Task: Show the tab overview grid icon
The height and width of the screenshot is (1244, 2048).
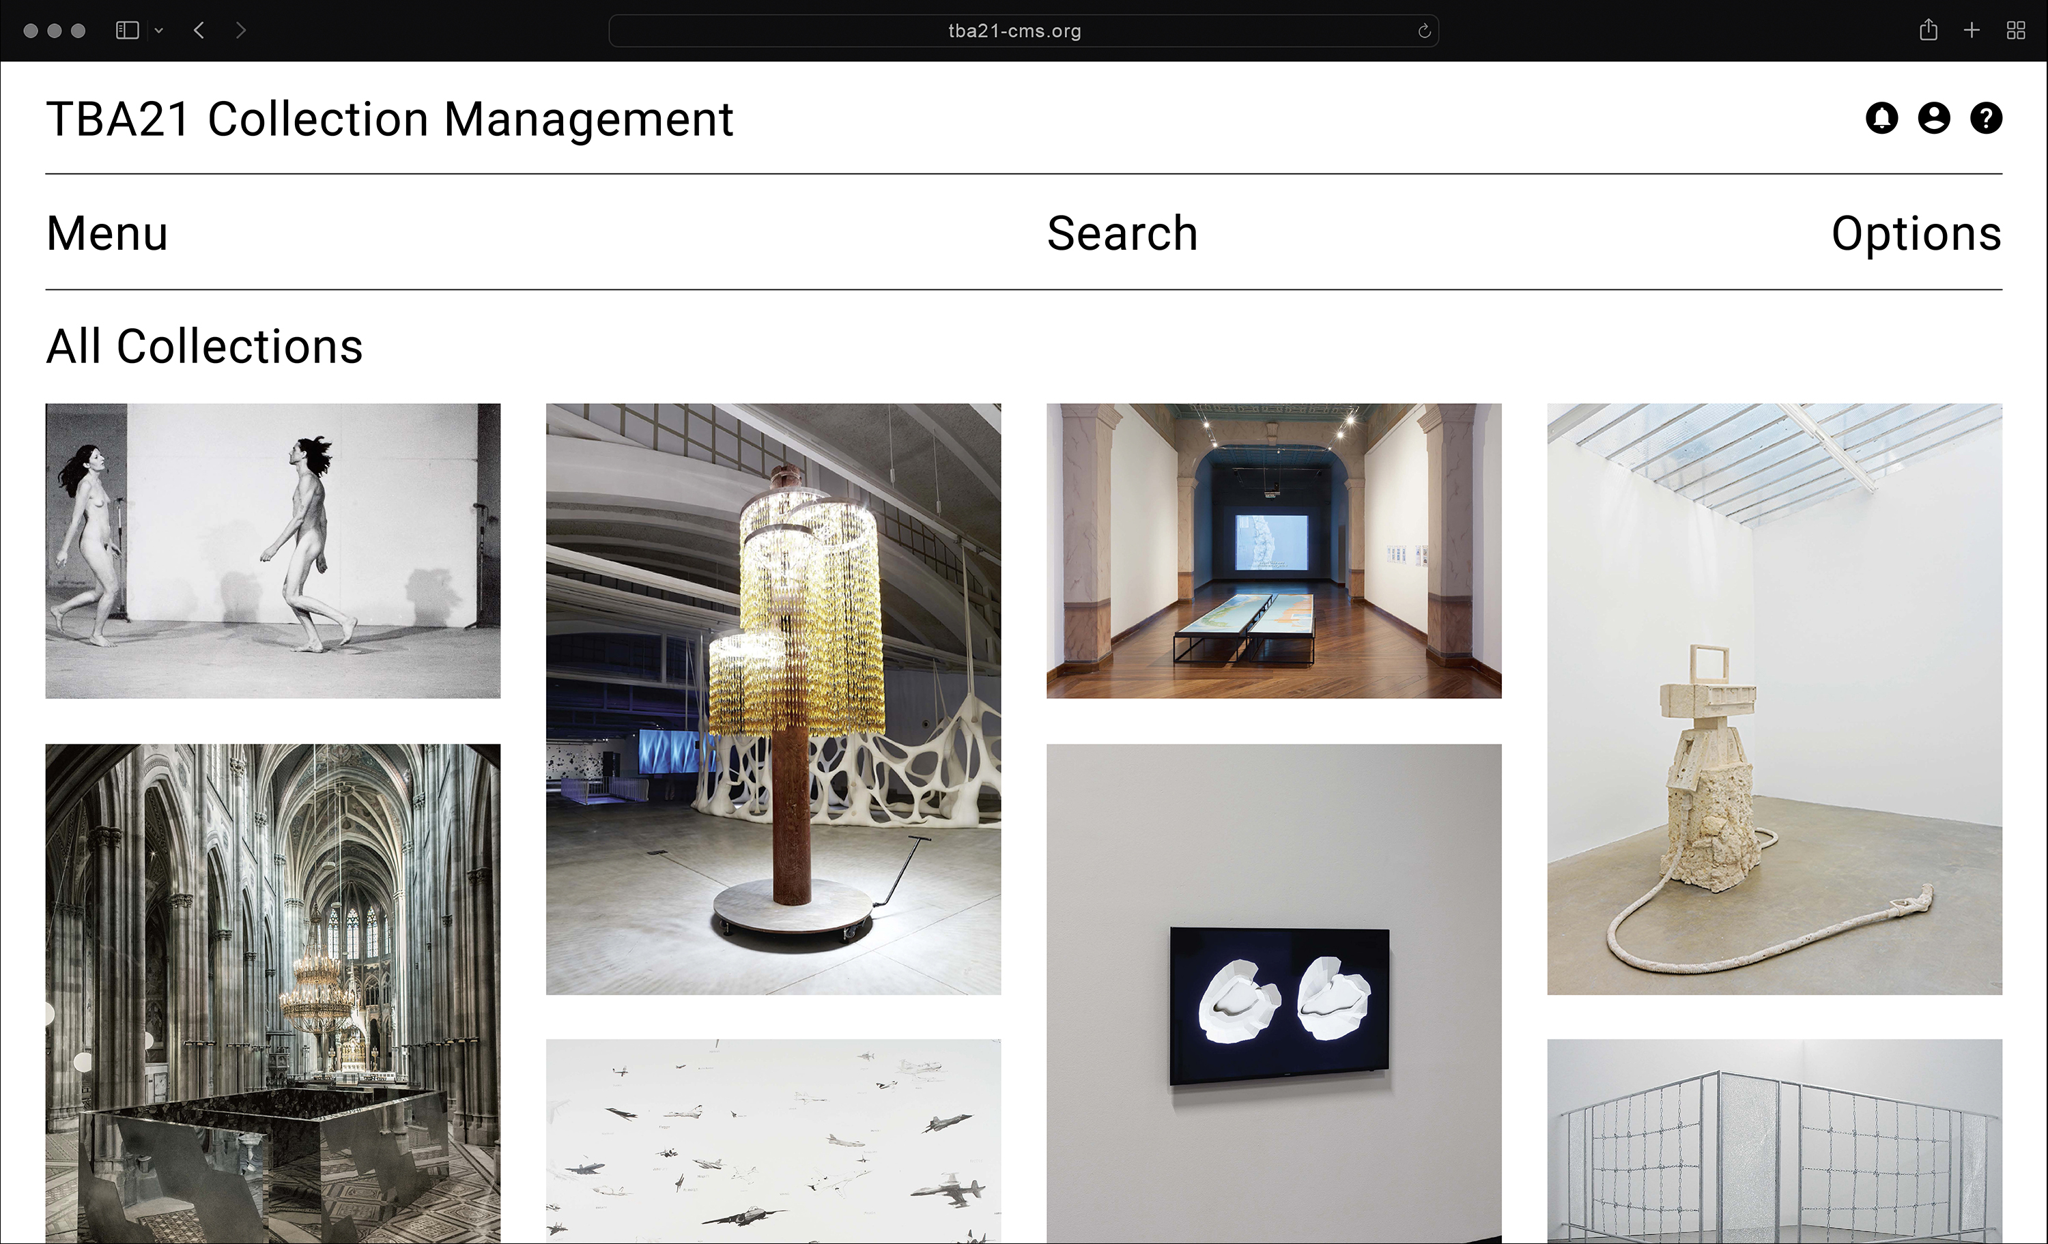Action: pyautogui.click(x=2016, y=31)
